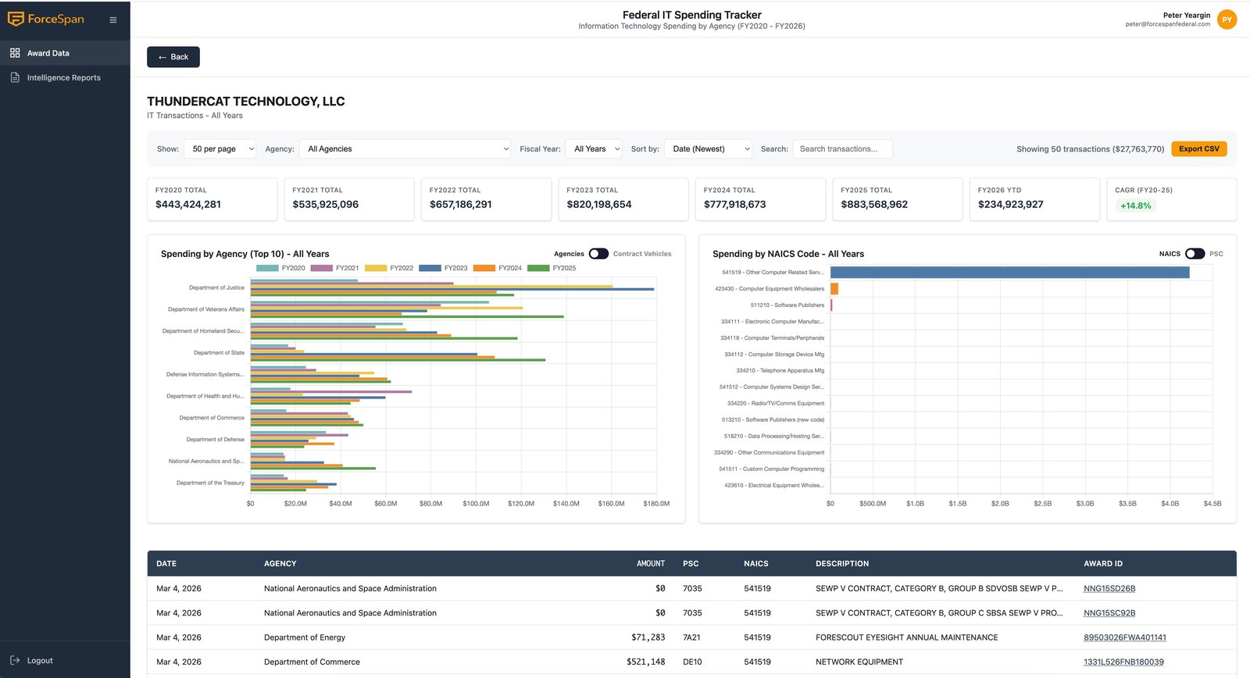Click the Department of State axis label
The height and width of the screenshot is (678, 1250).
[x=219, y=352]
